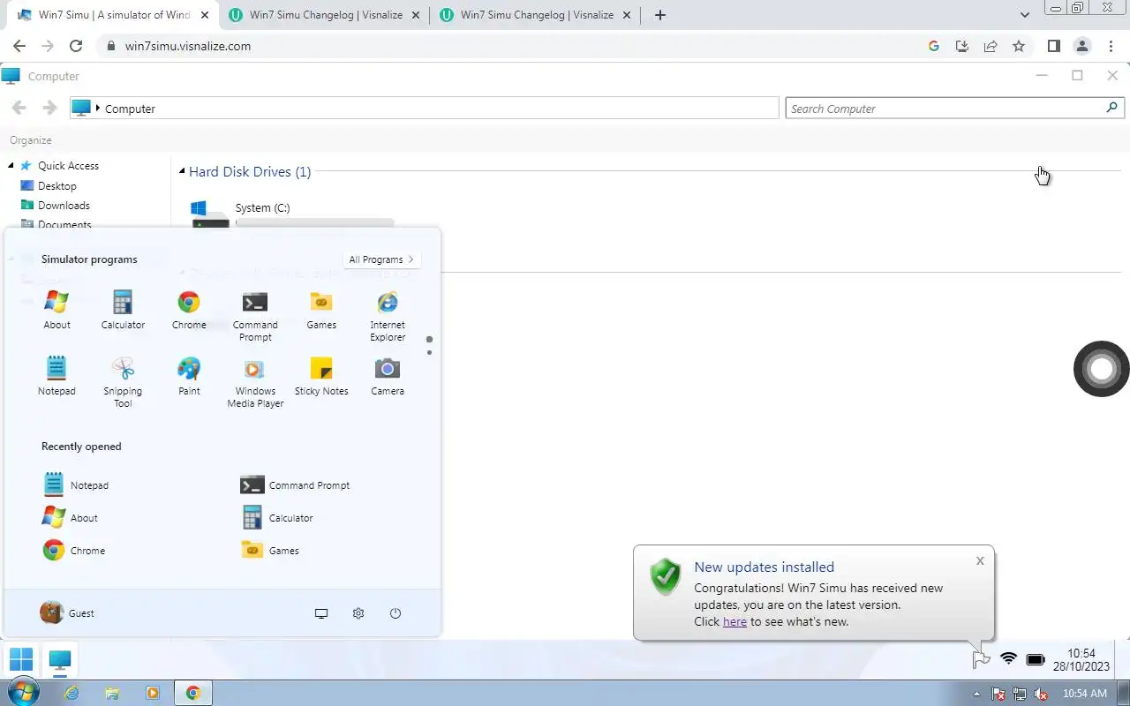The image size is (1130, 706).
Task: Open the Chrome tab list dropdown
Action: 1025,15
